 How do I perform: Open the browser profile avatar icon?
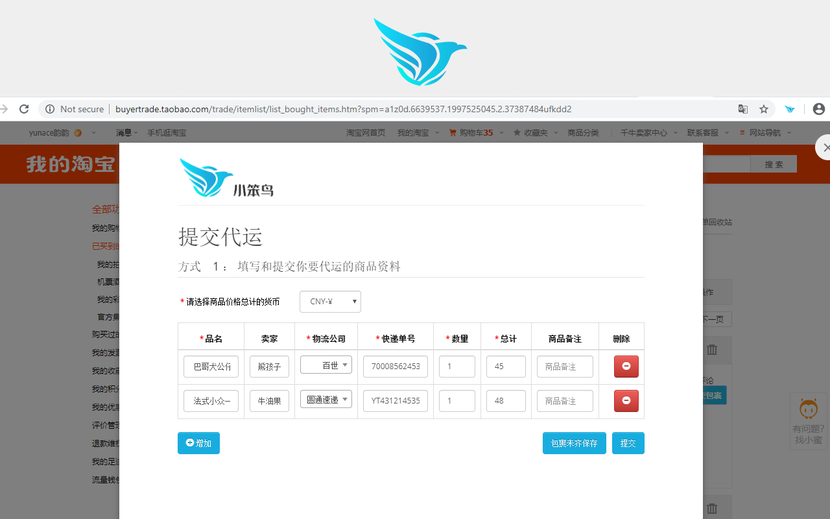(818, 109)
